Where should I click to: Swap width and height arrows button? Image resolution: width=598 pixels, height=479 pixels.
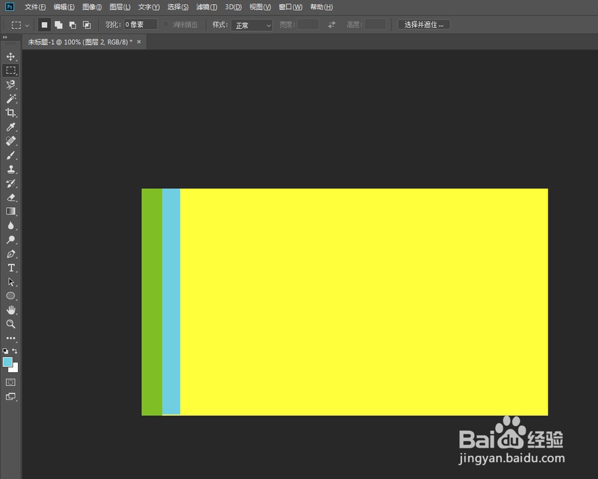pos(332,24)
